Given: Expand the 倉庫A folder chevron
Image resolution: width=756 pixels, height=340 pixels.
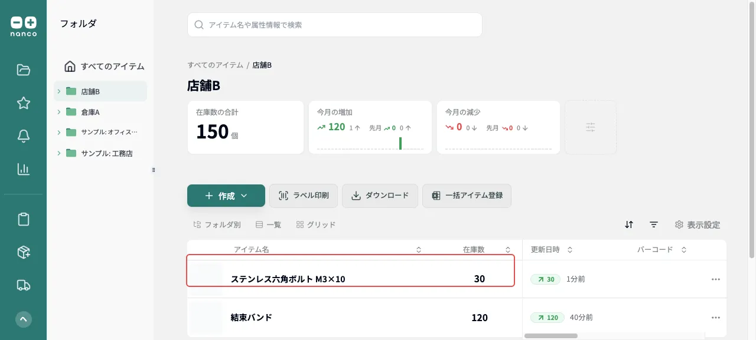Looking at the screenshot, I should pos(59,112).
